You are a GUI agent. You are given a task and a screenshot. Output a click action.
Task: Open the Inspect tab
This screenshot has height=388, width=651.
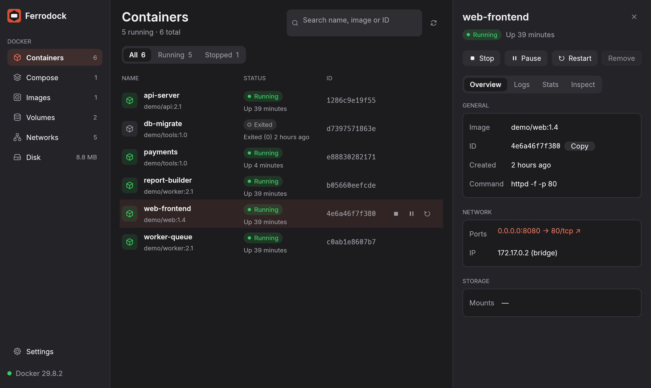tap(583, 85)
